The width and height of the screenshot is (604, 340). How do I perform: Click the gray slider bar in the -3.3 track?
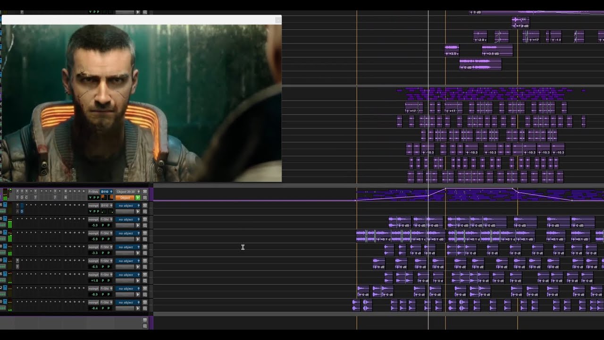(x=125, y=253)
